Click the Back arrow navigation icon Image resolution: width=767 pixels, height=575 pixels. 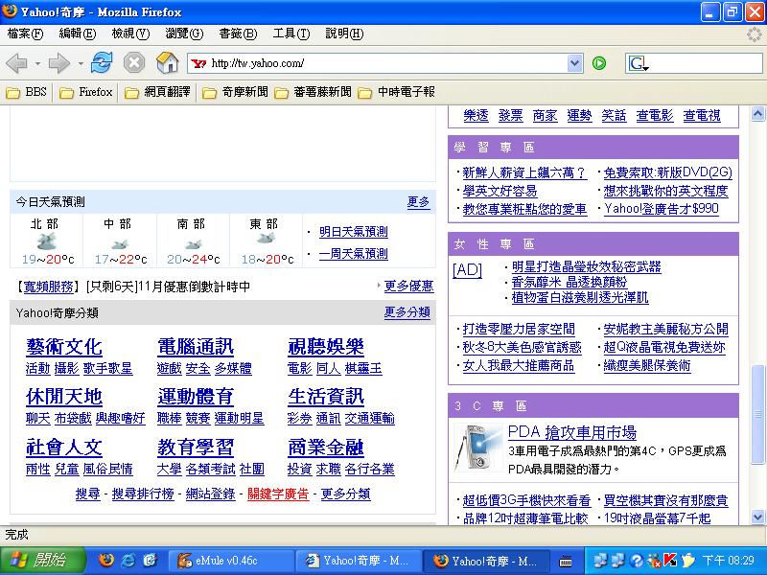[x=16, y=63]
